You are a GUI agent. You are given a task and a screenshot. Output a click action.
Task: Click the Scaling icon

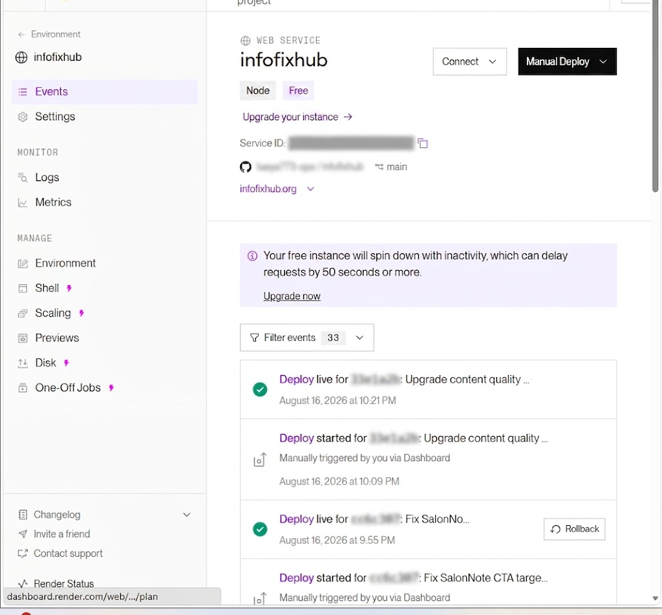click(23, 314)
